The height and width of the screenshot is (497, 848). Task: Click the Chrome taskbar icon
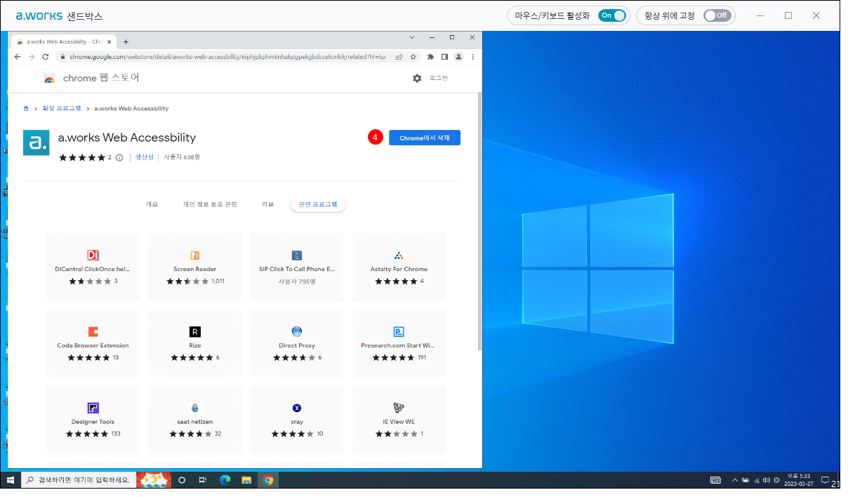click(268, 480)
